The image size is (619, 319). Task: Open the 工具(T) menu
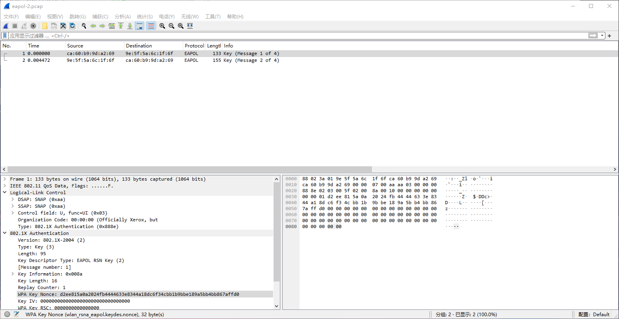[x=213, y=16]
